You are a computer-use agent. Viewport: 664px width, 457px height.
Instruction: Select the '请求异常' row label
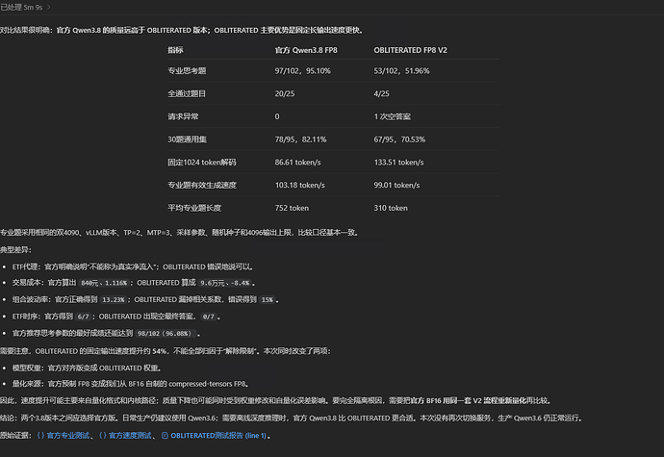(183, 116)
